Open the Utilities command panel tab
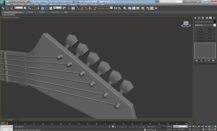The image size is (217, 131). click(214, 18)
